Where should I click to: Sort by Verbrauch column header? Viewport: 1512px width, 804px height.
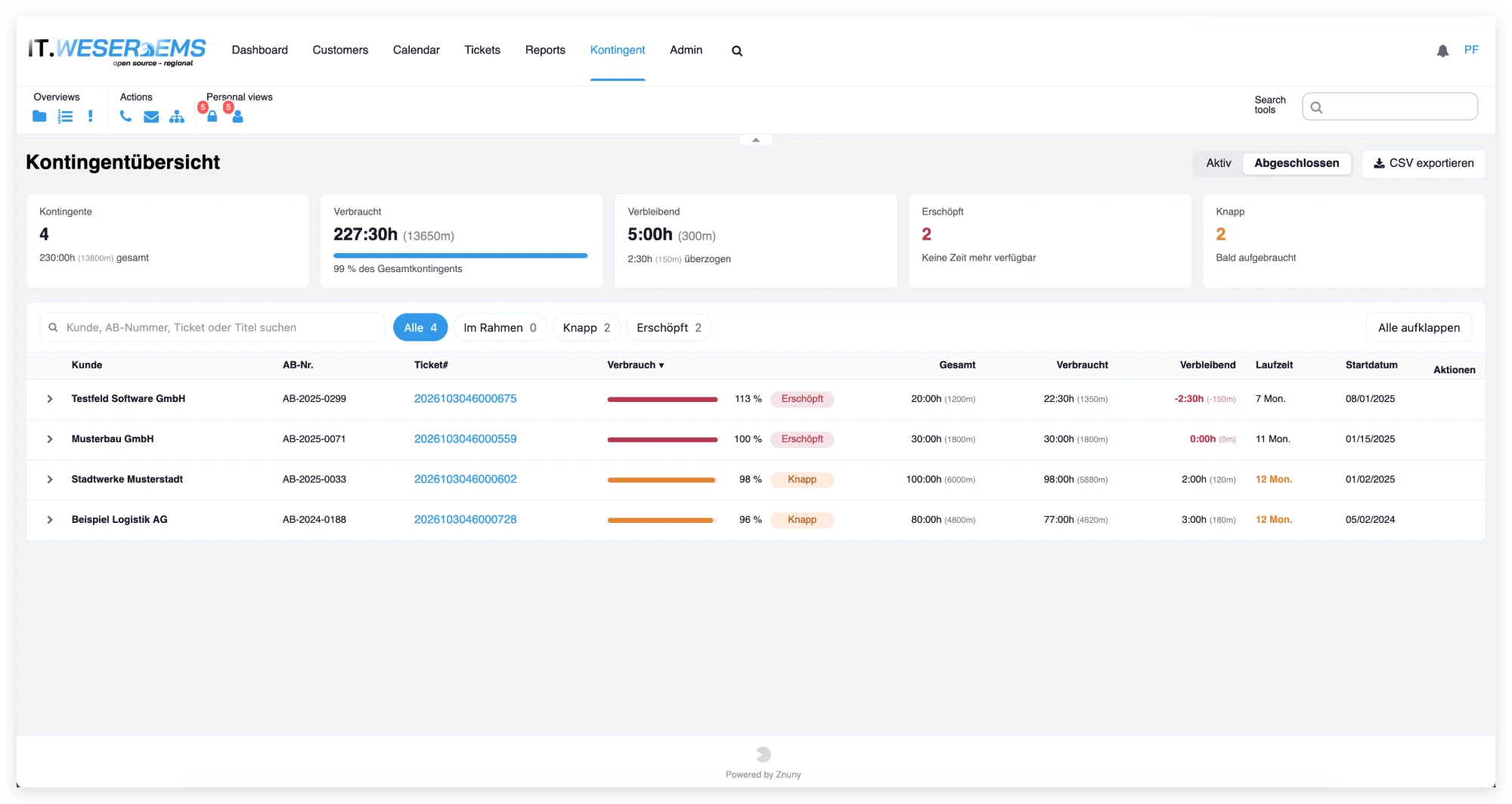(636, 365)
